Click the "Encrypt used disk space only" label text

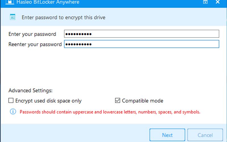tap(48, 101)
